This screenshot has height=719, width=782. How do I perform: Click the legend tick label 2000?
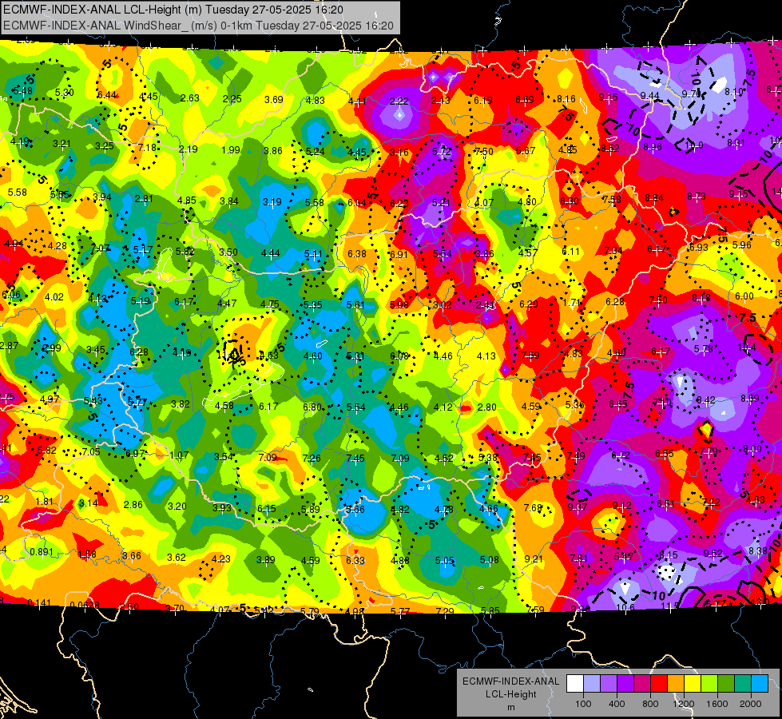(750, 704)
